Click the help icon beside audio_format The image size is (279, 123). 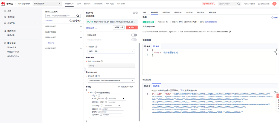pyautogui.click(x=107, y=98)
